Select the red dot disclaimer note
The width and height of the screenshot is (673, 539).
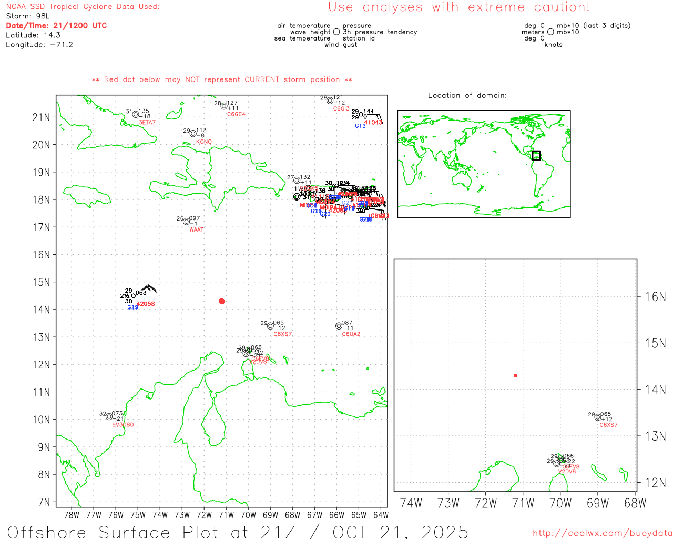coord(222,79)
